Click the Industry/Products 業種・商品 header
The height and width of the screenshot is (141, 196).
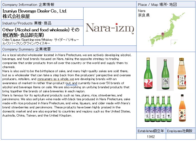pos(27,23)
